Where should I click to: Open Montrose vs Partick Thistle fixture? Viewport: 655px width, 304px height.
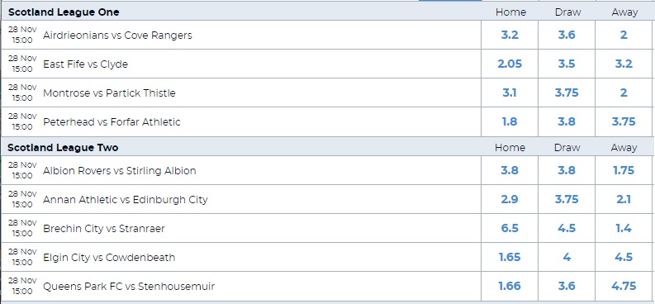click(109, 93)
